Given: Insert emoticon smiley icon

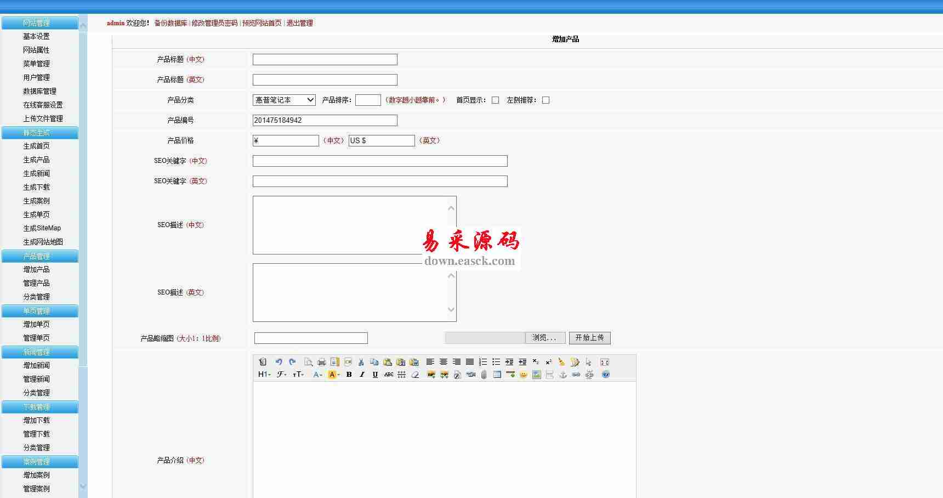Looking at the screenshot, I should pyautogui.click(x=524, y=375).
